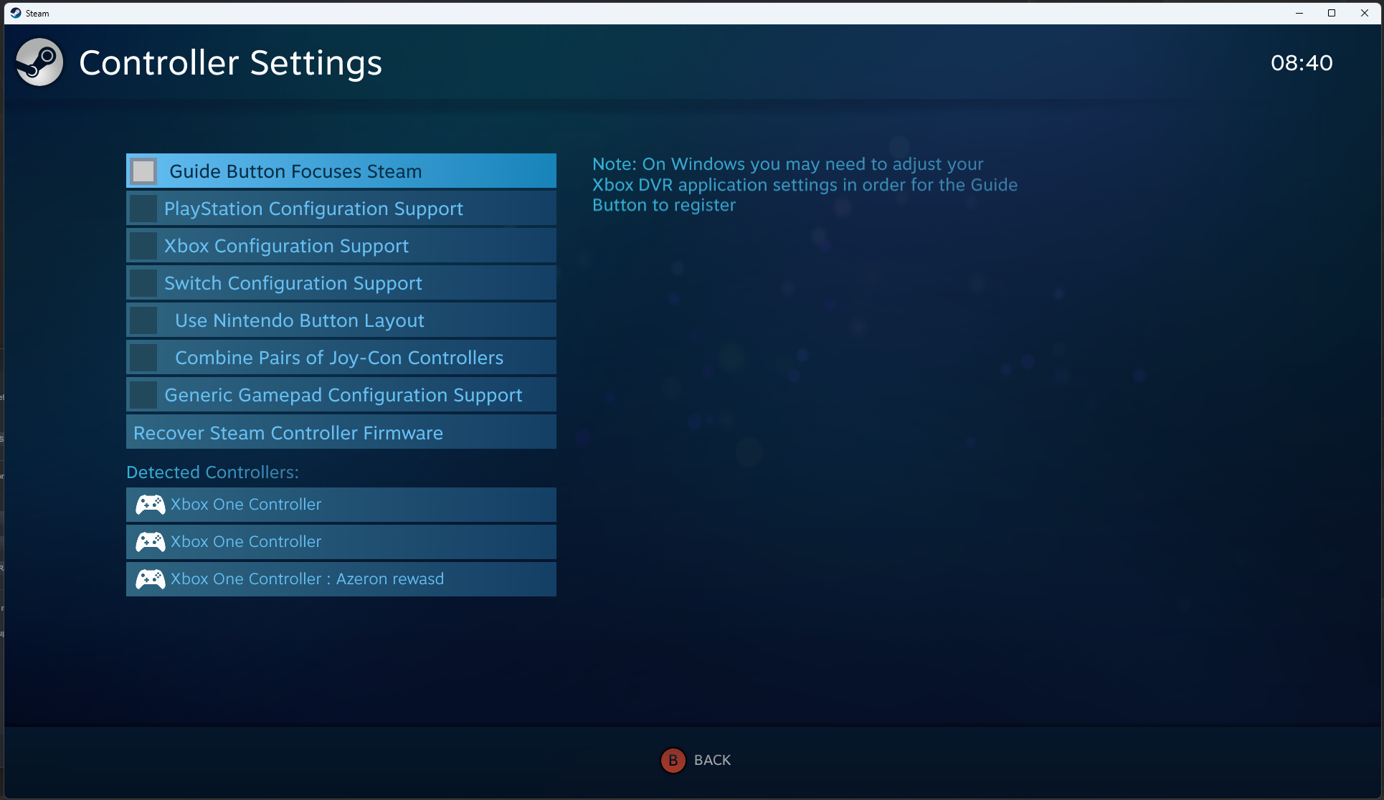The width and height of the screenshot is (1384, 800).
Task: Click the Steam logo in the header
Action: coord(39,62)
